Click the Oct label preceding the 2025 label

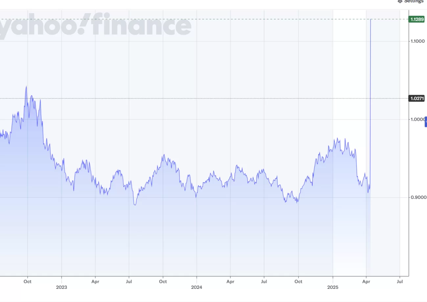click(x=298, y=281)
